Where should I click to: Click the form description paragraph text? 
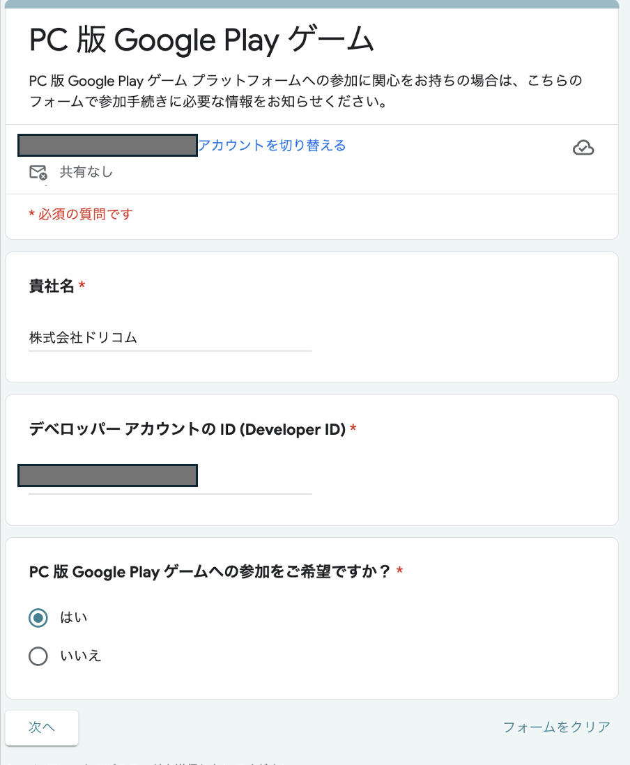click(305, 91)
